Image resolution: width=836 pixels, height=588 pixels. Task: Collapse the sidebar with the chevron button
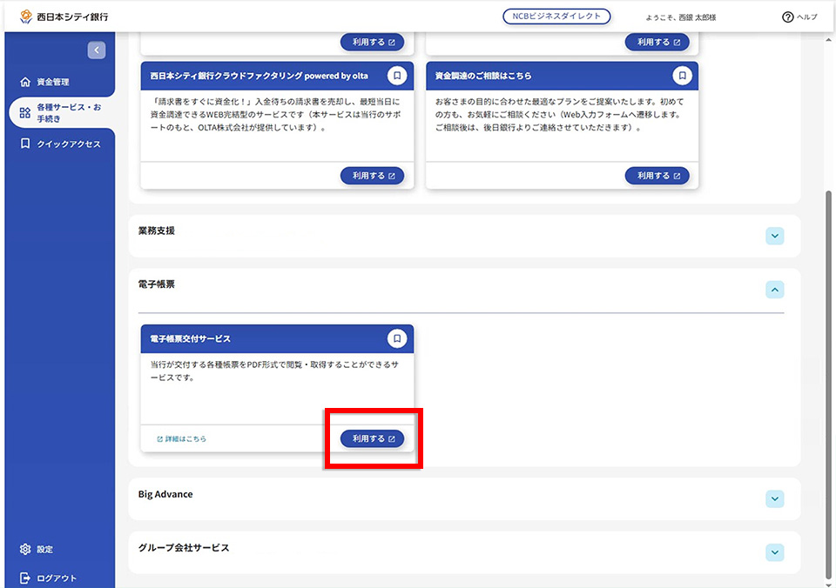tap(97, 50)
